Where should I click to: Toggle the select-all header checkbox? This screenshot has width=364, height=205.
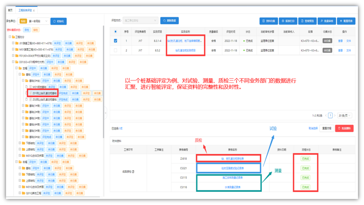pos(116,32)
